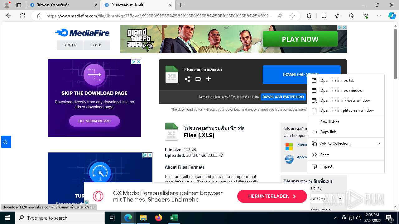Click the PLAY NOW ad button
Image resolution: width=399 pixels, height=224 pixels.
click(x=300, y=39)
